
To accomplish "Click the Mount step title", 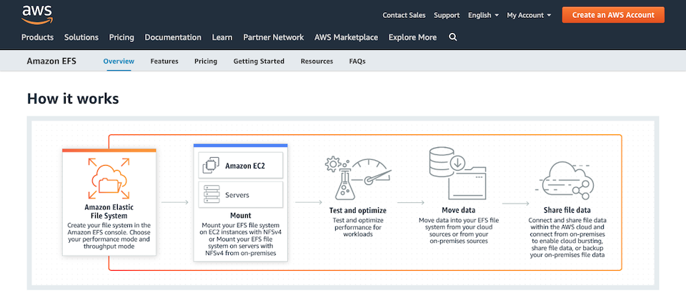I will click(x=241, y=215).
